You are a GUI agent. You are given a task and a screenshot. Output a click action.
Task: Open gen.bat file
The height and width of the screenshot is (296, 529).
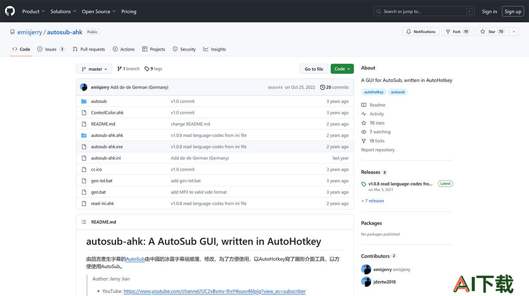point(98,192)
